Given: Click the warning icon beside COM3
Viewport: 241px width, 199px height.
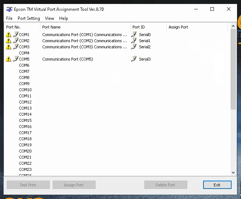Looking at the screenshot, I should pyautogui.click(x=8, y=47).
